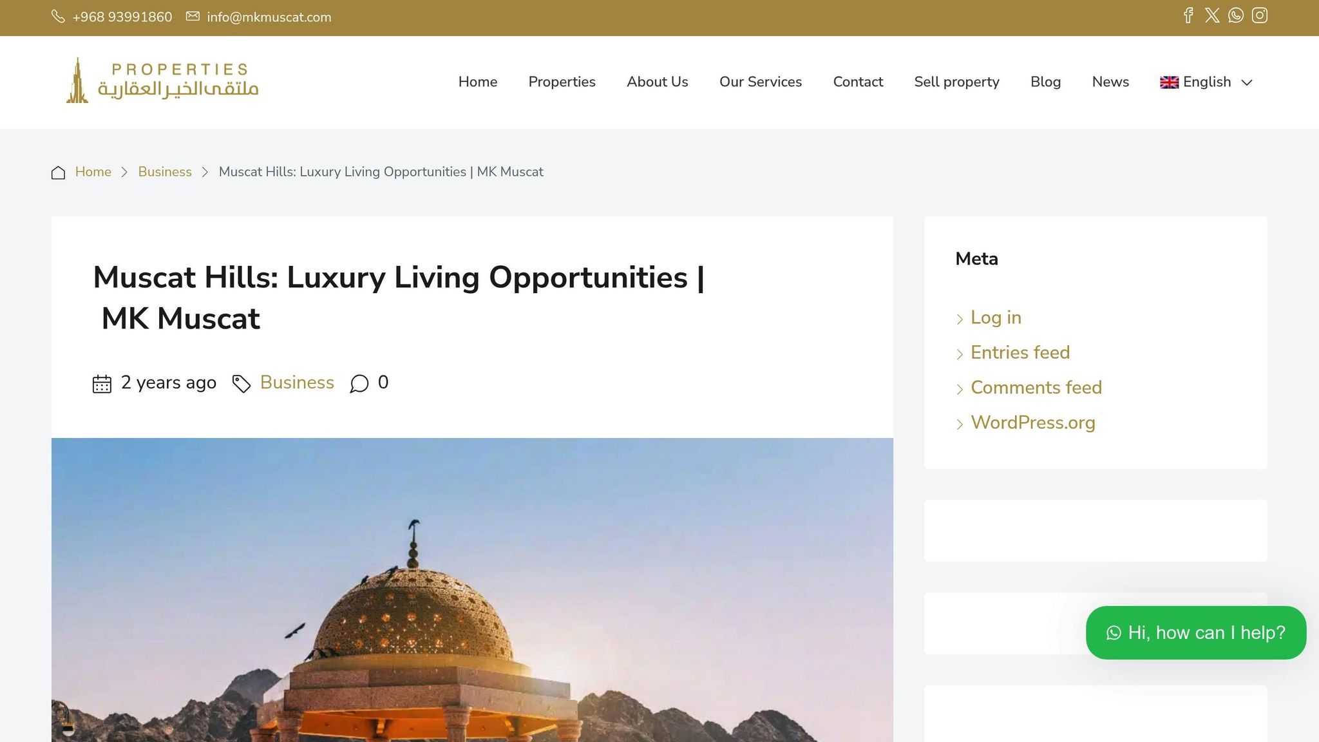This screenshot has width=1319, height=742.
Task: Open the Comments feed link
Action: pyautogui.click(x=1036, y=387)
